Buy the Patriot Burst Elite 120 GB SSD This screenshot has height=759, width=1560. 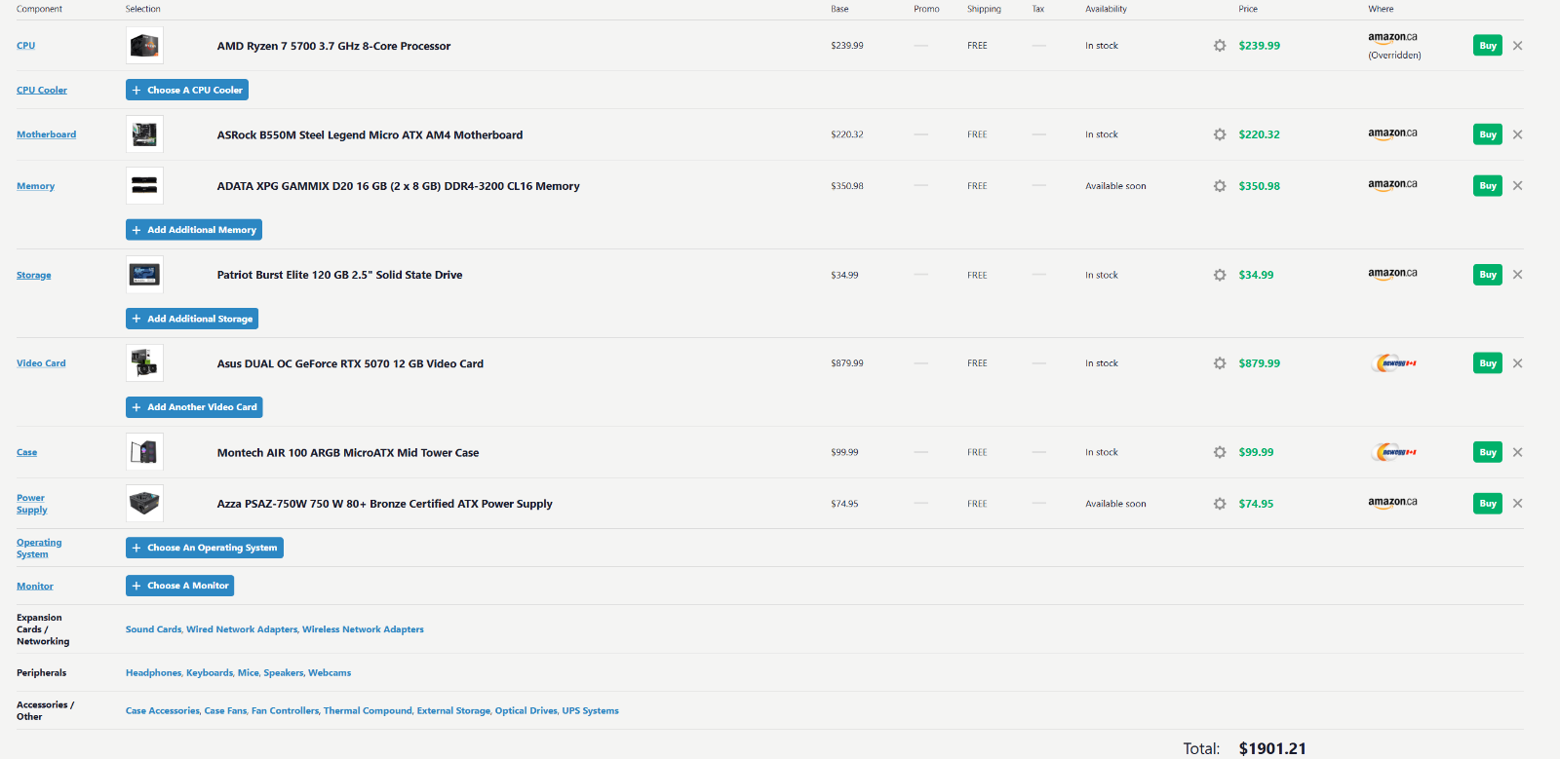click(x=1488, y=275)
